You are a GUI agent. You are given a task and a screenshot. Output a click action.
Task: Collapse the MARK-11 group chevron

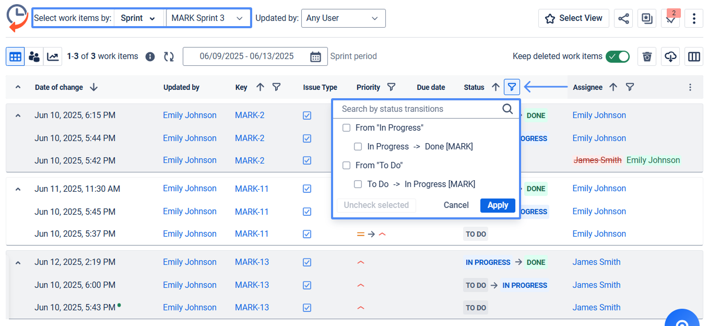tap(18, 189)
